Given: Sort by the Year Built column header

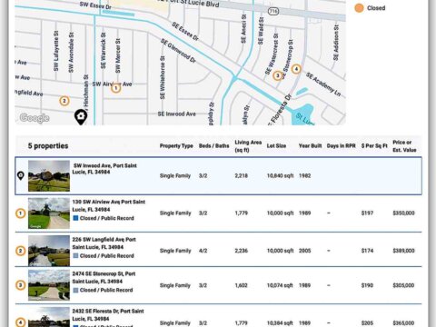Looking at the screenshot, I should tap(310, 146).
